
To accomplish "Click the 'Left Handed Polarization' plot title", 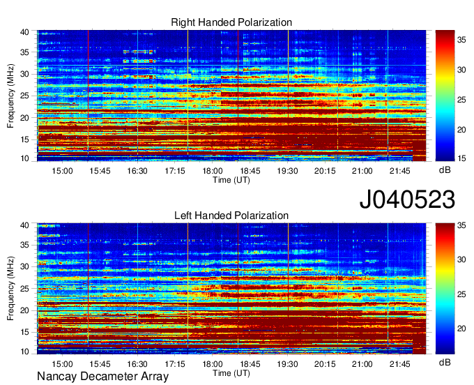I will tap(231, 216).
